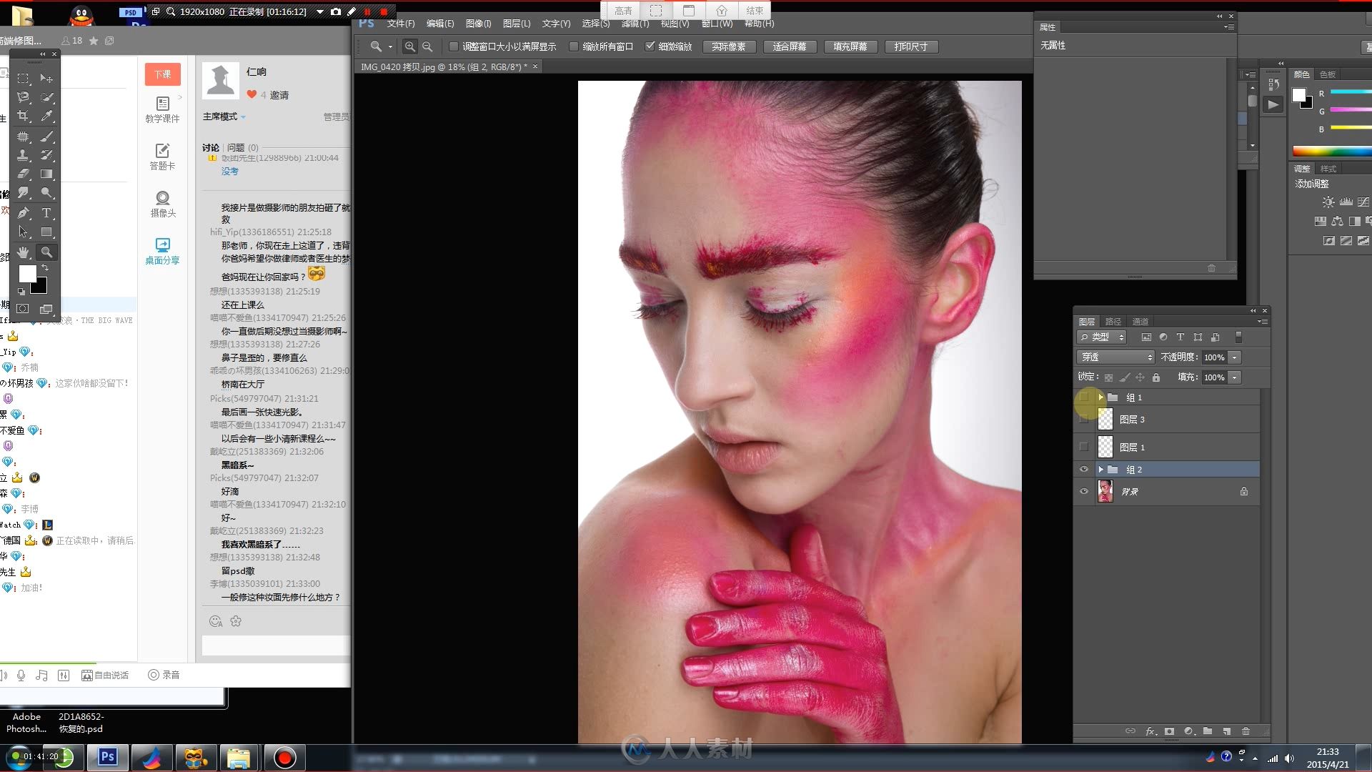Select the Smudge tool
Image resolution: width=1372 pixels, height=772 pixels.
[23, 193]
